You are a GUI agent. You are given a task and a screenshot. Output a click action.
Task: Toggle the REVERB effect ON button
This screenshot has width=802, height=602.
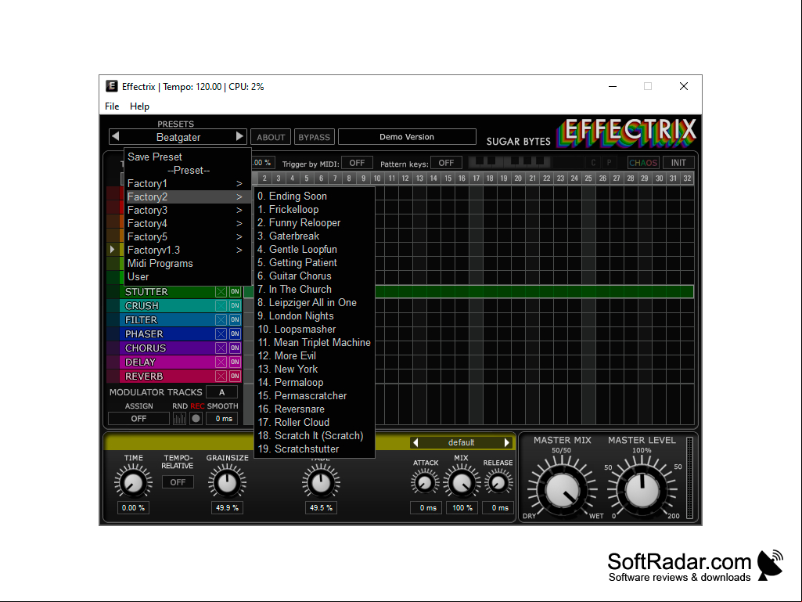click(235, 377)
